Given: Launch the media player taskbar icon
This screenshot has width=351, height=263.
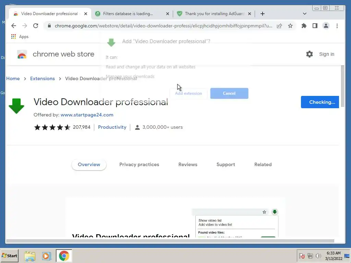Looking at the screenshot, I should click(x=47, y=256).
